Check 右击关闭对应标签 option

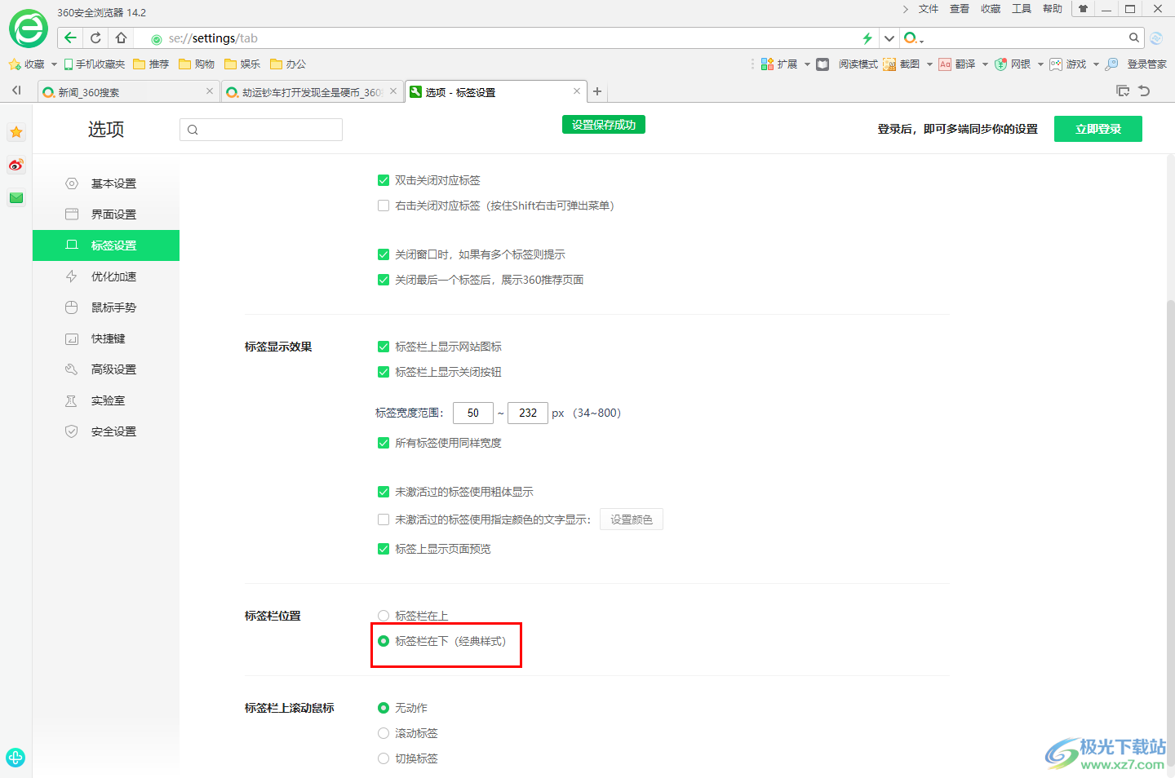tap(384, 206)
